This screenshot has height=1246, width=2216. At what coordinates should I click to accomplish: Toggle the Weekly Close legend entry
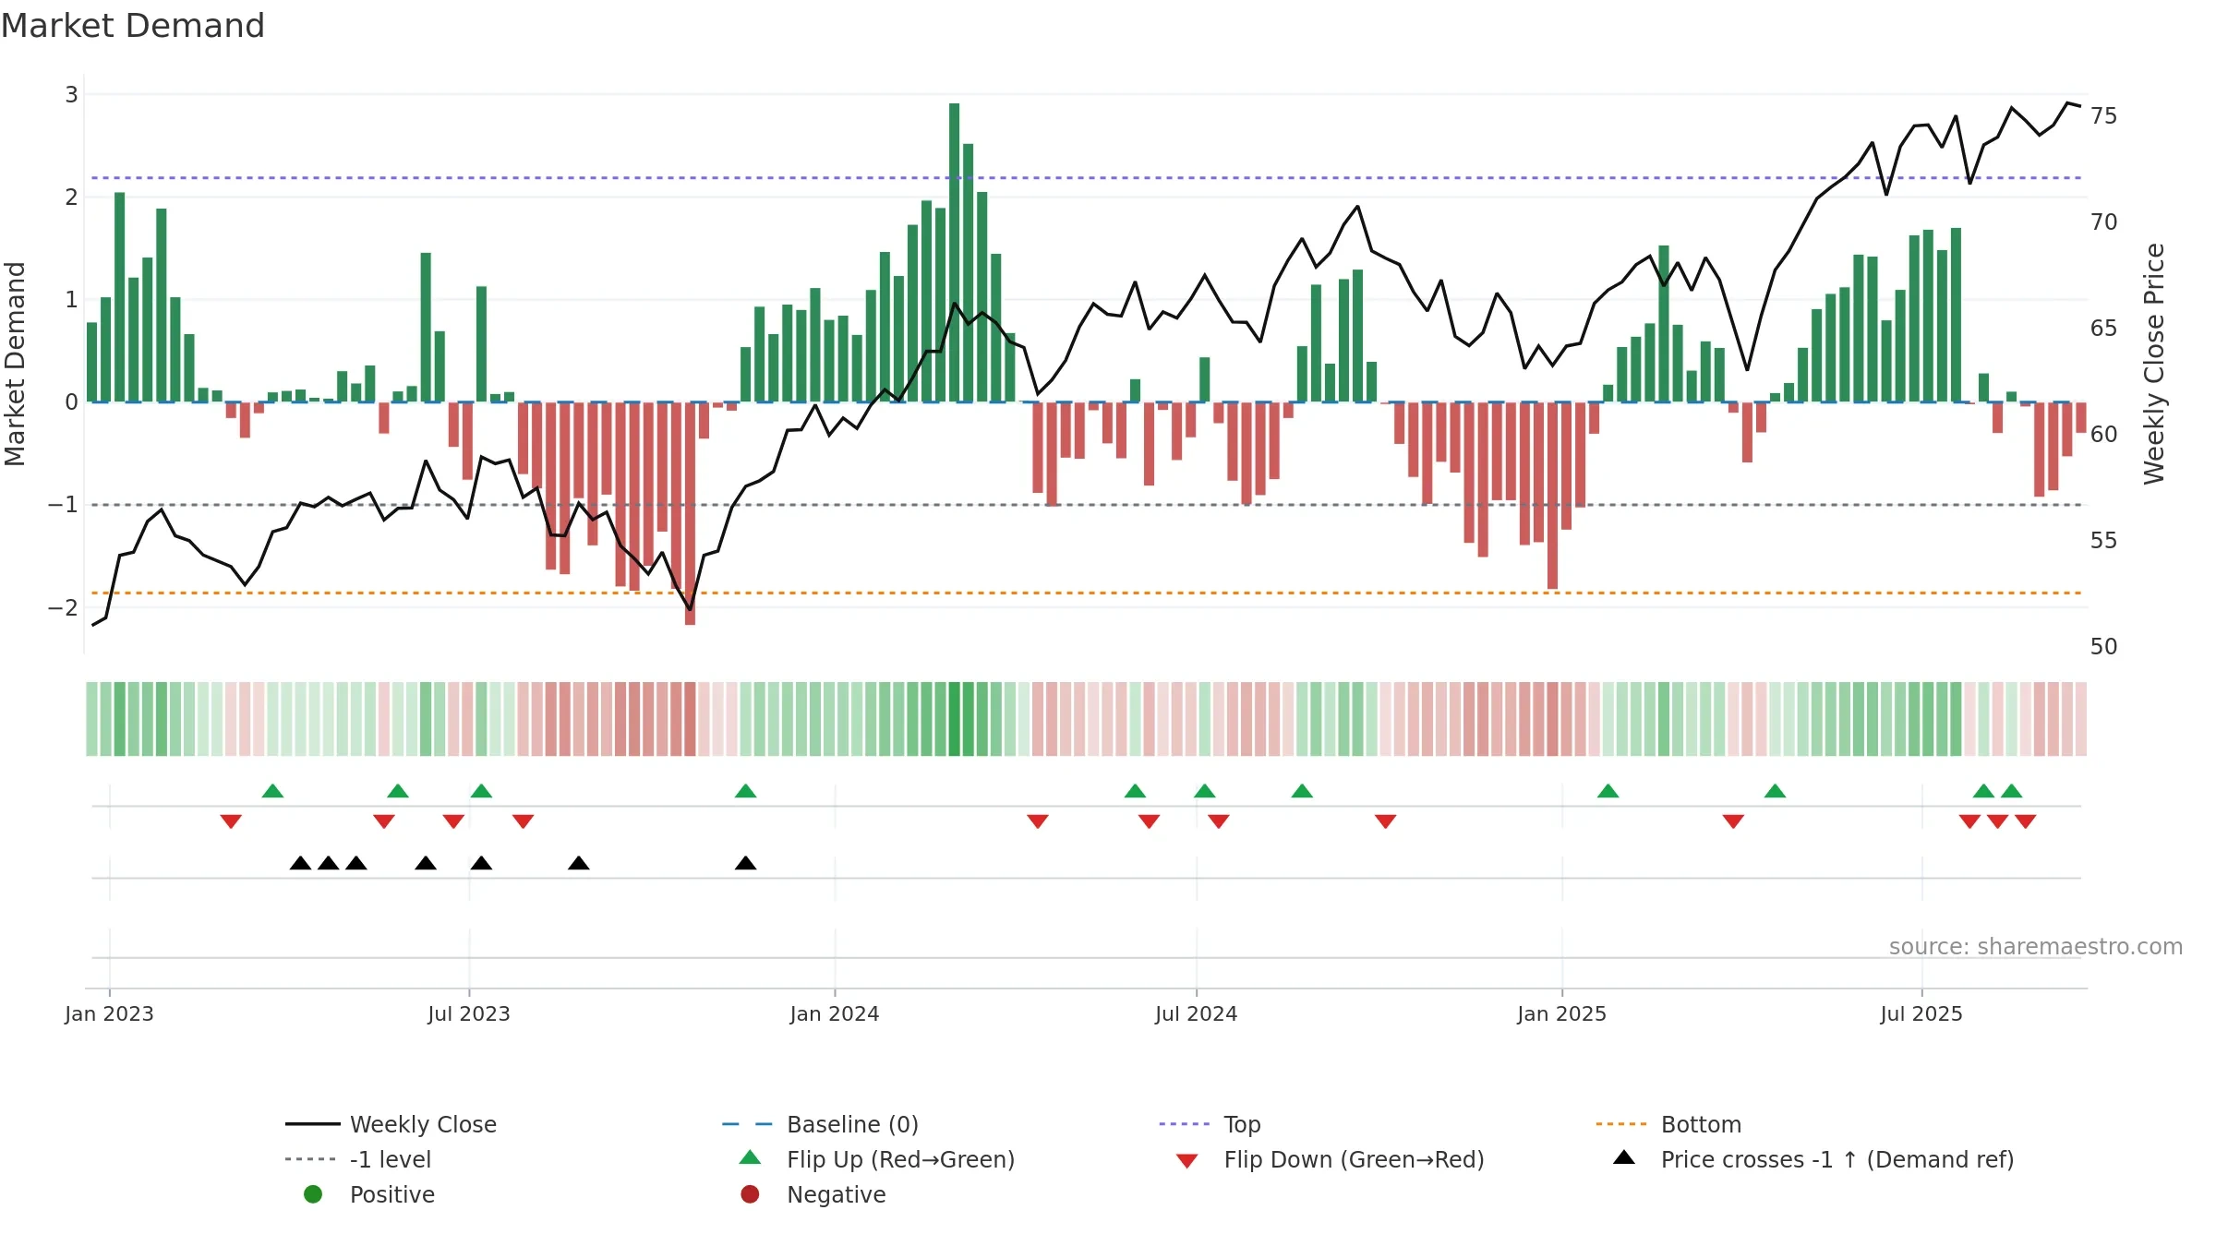(391, 1124)
